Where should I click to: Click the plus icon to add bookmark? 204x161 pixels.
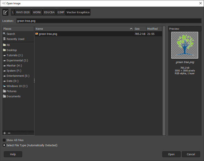click(5, 133)
